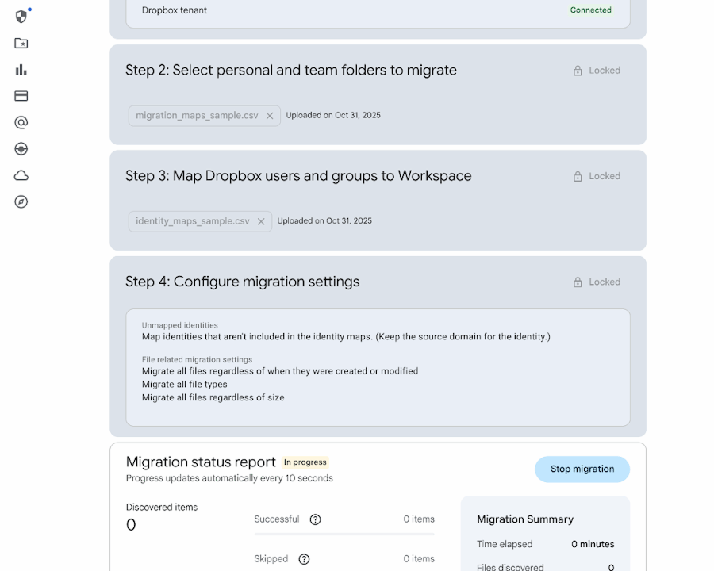This screenshot has width=714, height=571.
Task: Click the help icon next to Skipped
Action: point(304,558)
